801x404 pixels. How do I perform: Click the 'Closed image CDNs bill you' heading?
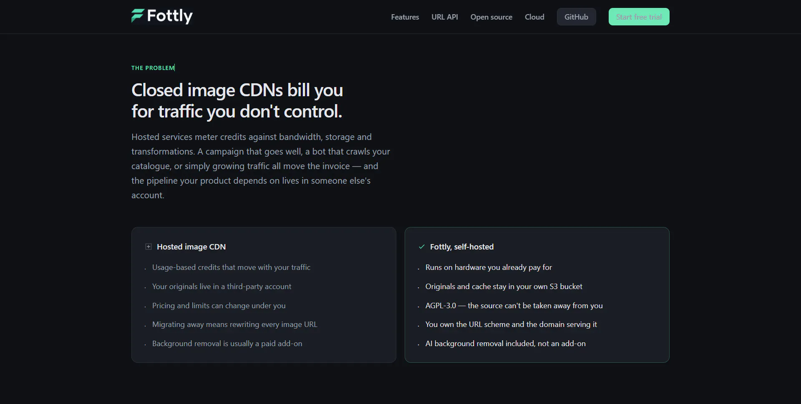pyautogui.click(x=237, y=101)
